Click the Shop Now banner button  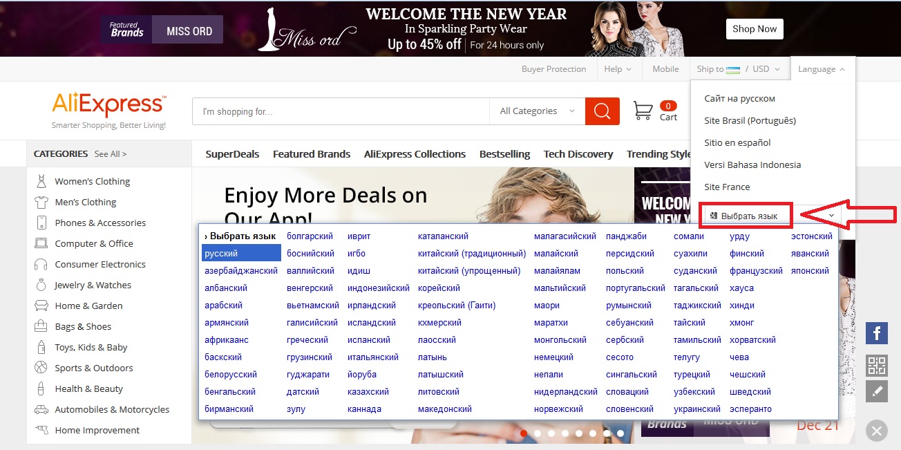click(755, 29)
